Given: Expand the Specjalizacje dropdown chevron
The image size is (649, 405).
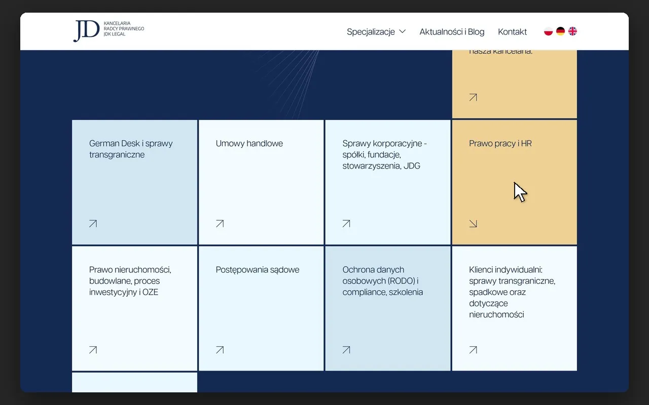Looking at the screenshot, I should (403, 31).
